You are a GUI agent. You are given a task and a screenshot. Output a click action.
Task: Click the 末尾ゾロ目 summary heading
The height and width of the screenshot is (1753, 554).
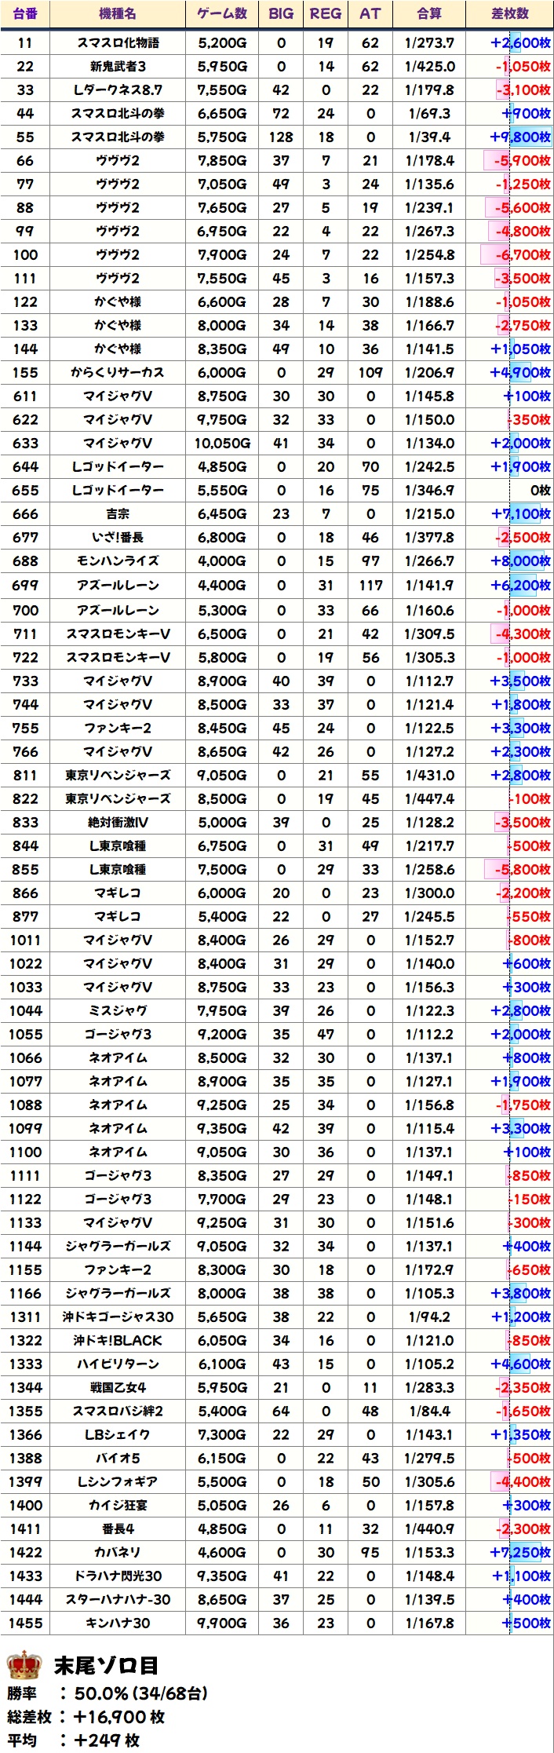click(106, 1665)
